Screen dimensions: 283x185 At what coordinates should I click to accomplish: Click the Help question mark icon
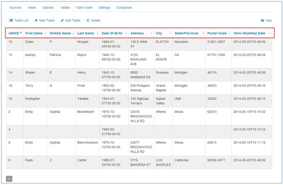tap(262, 21)
